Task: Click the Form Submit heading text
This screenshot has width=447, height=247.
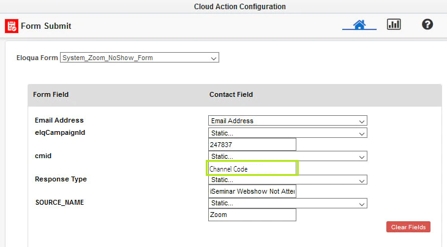Action: click(46, 26)
